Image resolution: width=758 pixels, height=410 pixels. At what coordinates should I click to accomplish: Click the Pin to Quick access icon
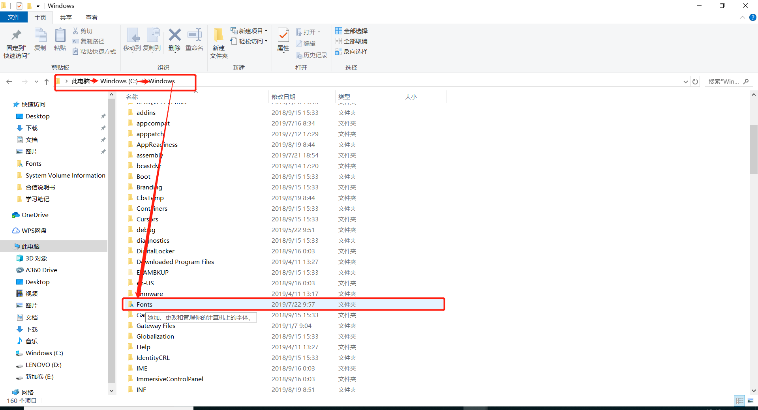click(16, 36)
